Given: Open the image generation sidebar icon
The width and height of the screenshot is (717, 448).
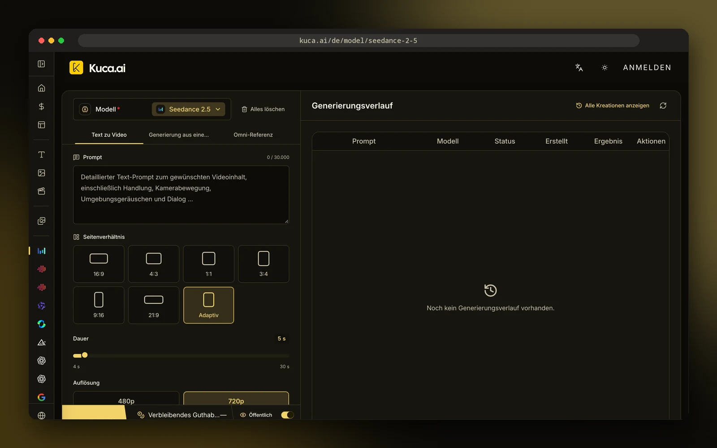Looking at the screenshot, I should (x=41, y=173).
